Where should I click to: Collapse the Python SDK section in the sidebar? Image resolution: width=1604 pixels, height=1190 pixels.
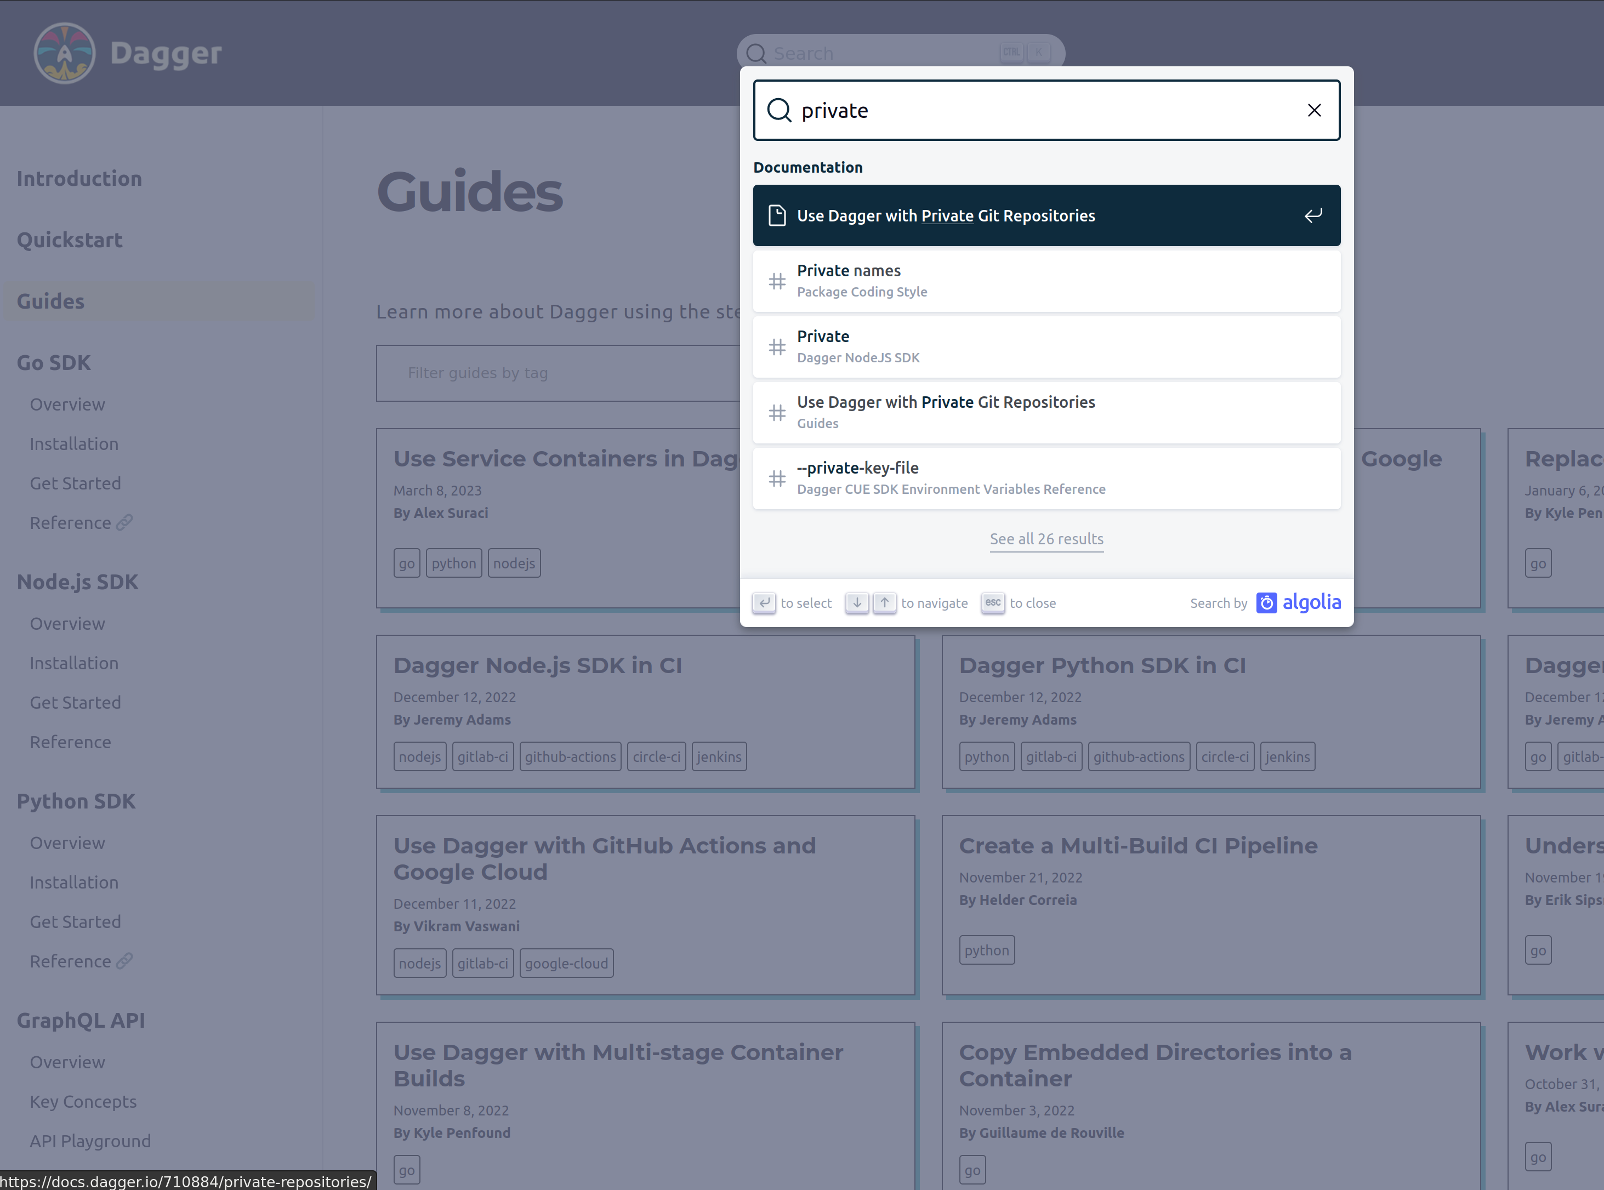pos(76,801)
